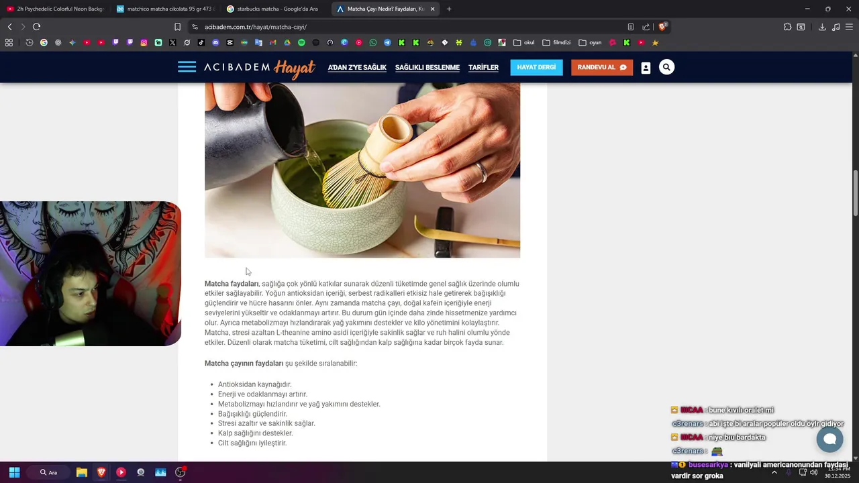Open the user account icon in site header
The image size is (859, 483).
coord(646,68)
